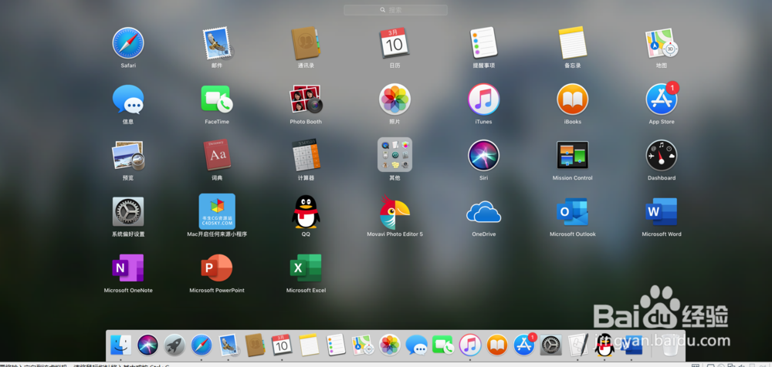Launch iTunes from the Launchpad grid

point(483,99)
